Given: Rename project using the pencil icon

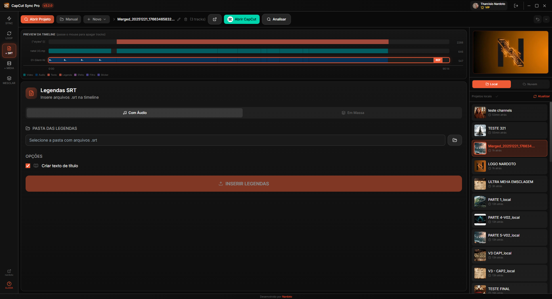Looking at the screenshot, I should (179, 19).
